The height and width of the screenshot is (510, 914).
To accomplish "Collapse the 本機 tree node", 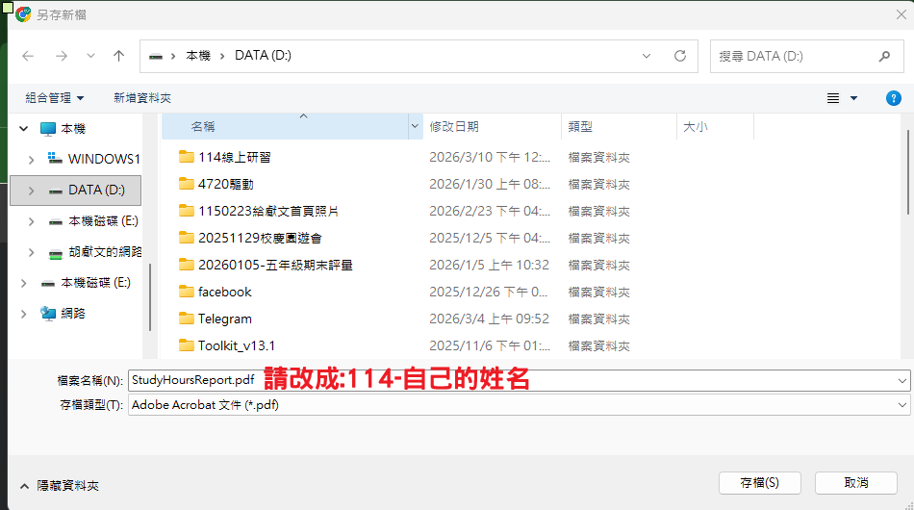I will coord(24,129).
